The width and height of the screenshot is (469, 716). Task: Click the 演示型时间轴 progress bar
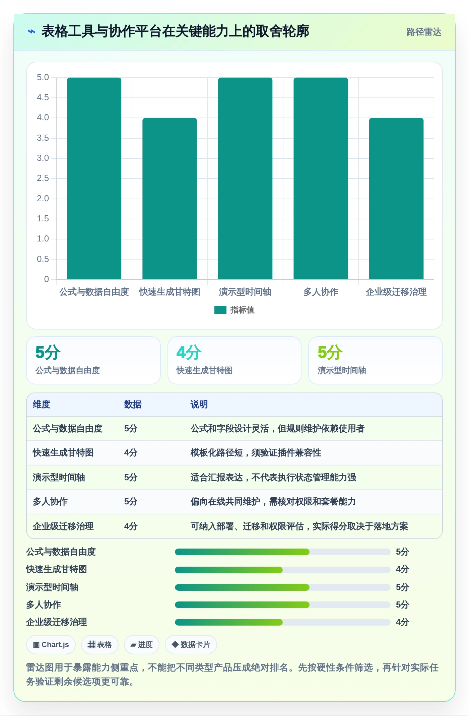[x=283, y=587]
